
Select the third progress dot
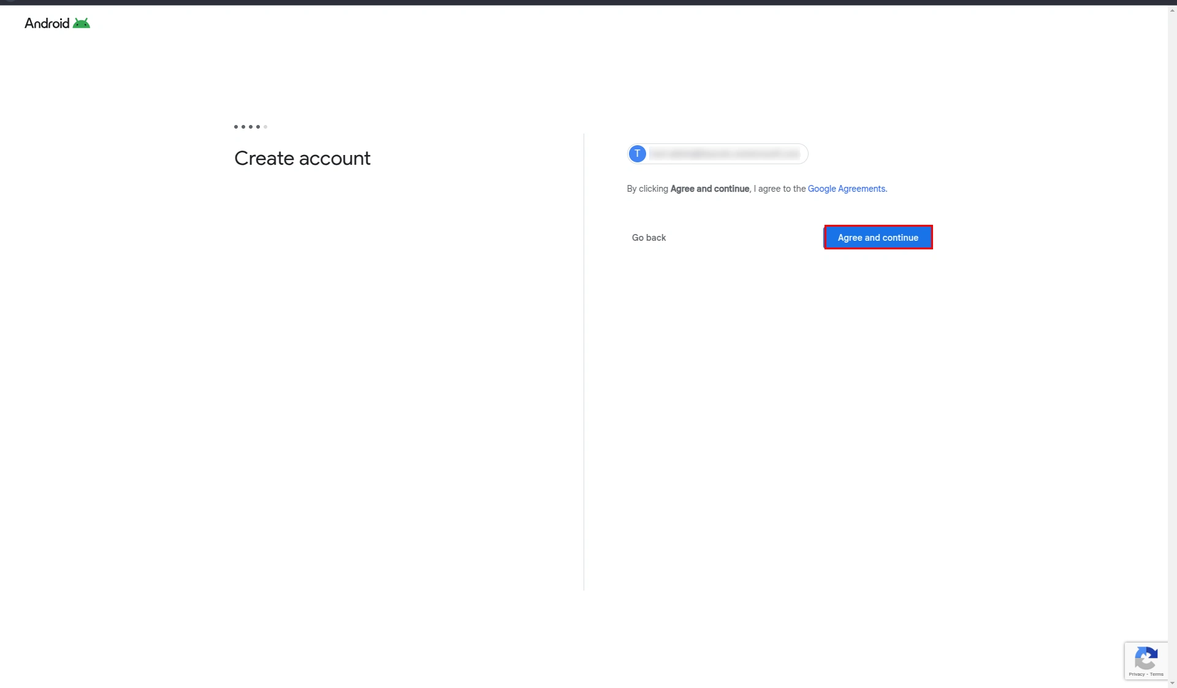[x=250, y=127]
